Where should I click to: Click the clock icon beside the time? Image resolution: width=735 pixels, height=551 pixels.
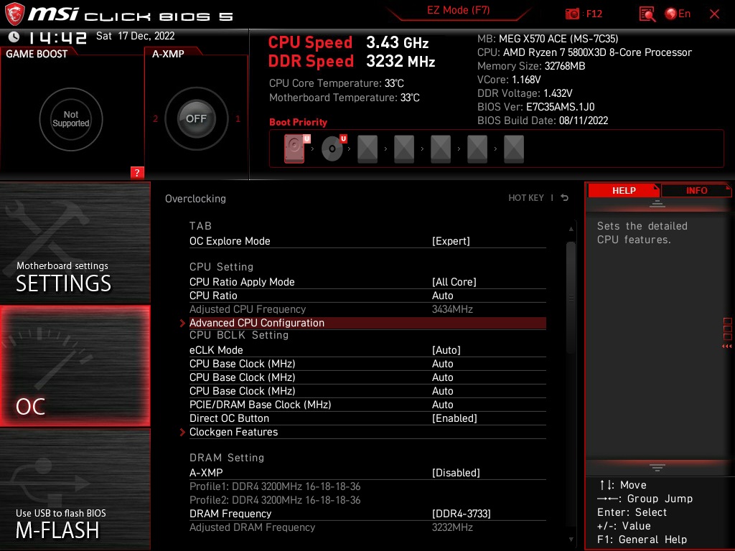14,37
